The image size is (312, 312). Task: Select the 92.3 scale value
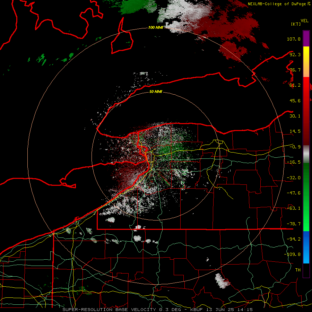(295, 54)
